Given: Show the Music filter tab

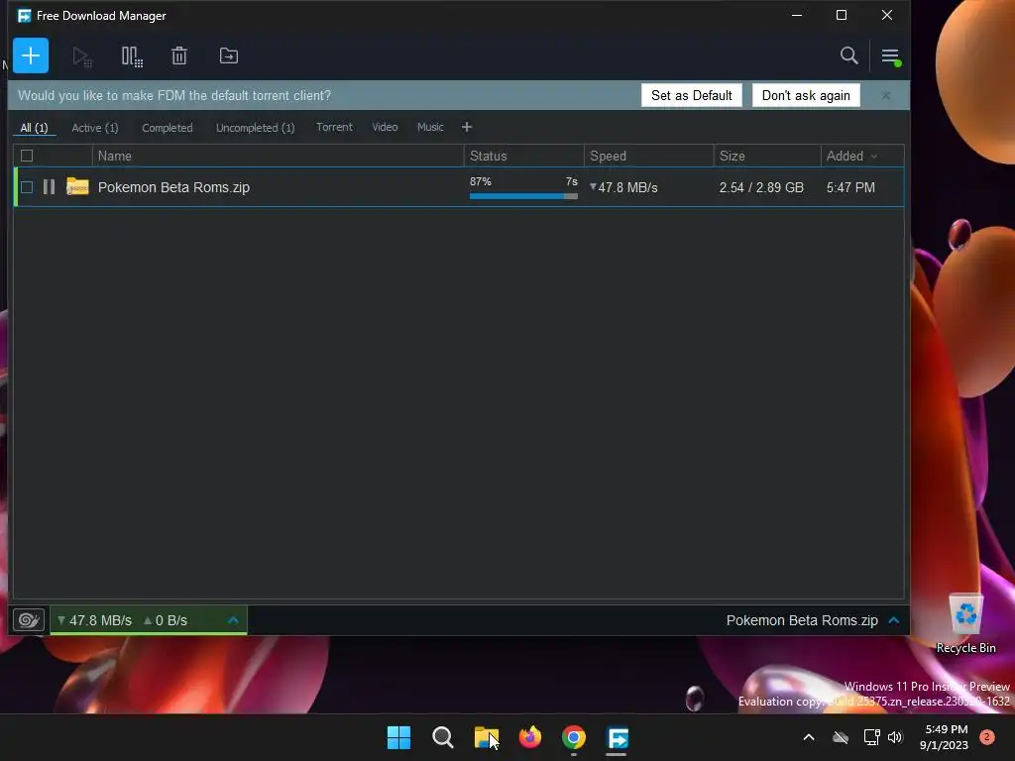Looking at the screenshot, I should pos(430,127).
